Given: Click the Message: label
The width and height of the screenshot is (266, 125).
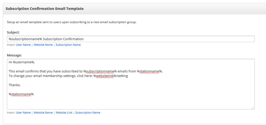Looking at the screenshot, I should click(14, 55).
